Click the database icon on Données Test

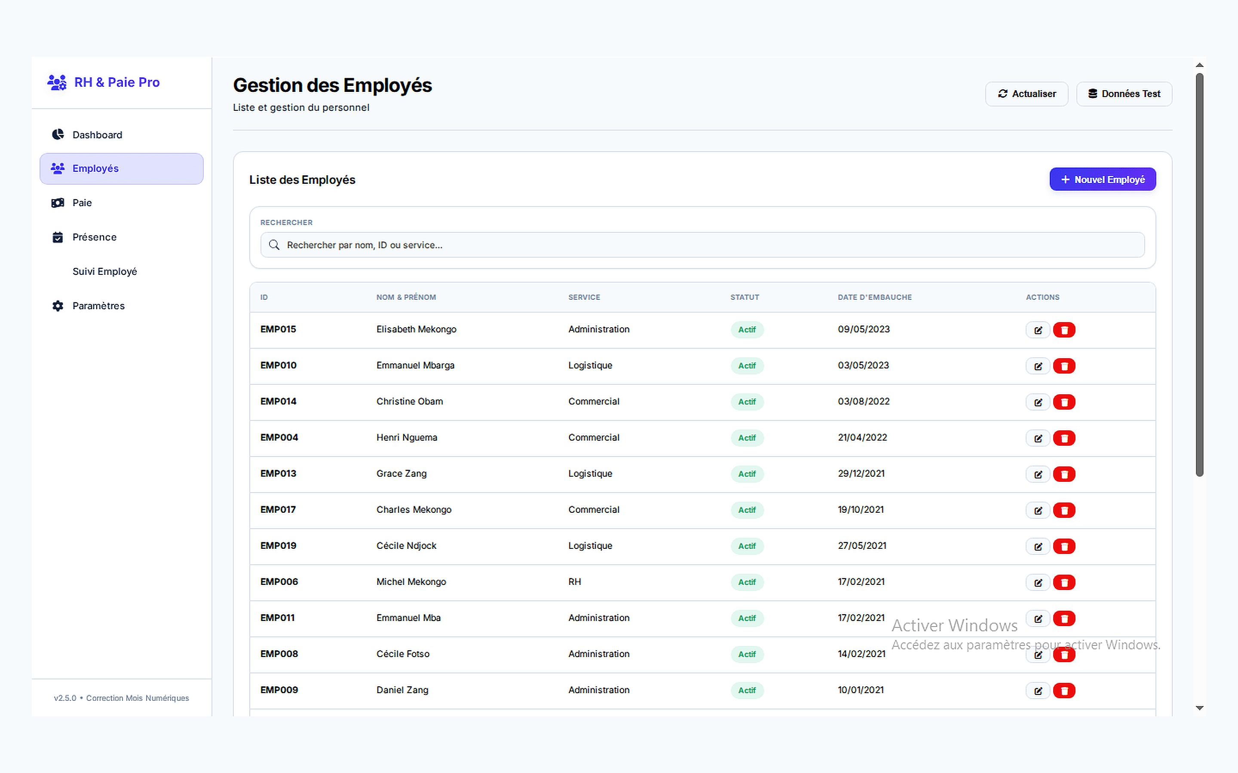coord(1093,94)
